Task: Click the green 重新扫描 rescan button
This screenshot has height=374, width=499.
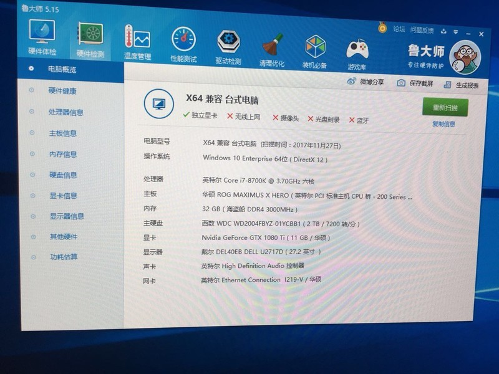Action: [x=445, y=107]
